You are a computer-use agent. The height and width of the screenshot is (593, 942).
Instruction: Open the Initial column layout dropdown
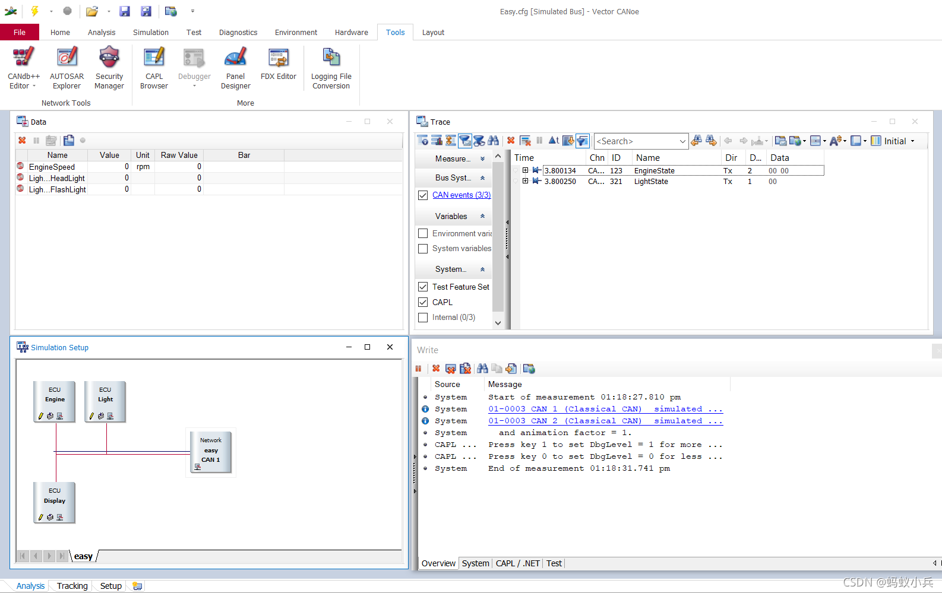[x=912, y=141]
